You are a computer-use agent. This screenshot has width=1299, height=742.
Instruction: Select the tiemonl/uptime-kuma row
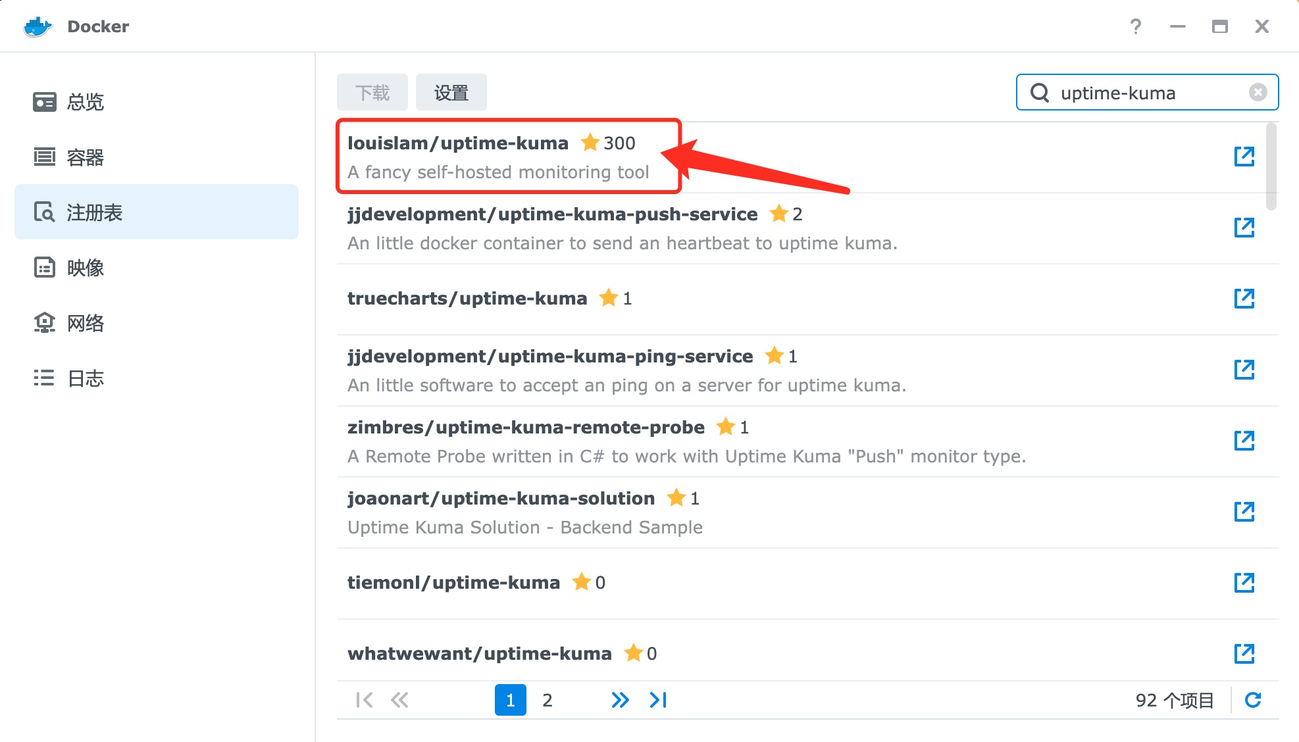click(808, 583)
